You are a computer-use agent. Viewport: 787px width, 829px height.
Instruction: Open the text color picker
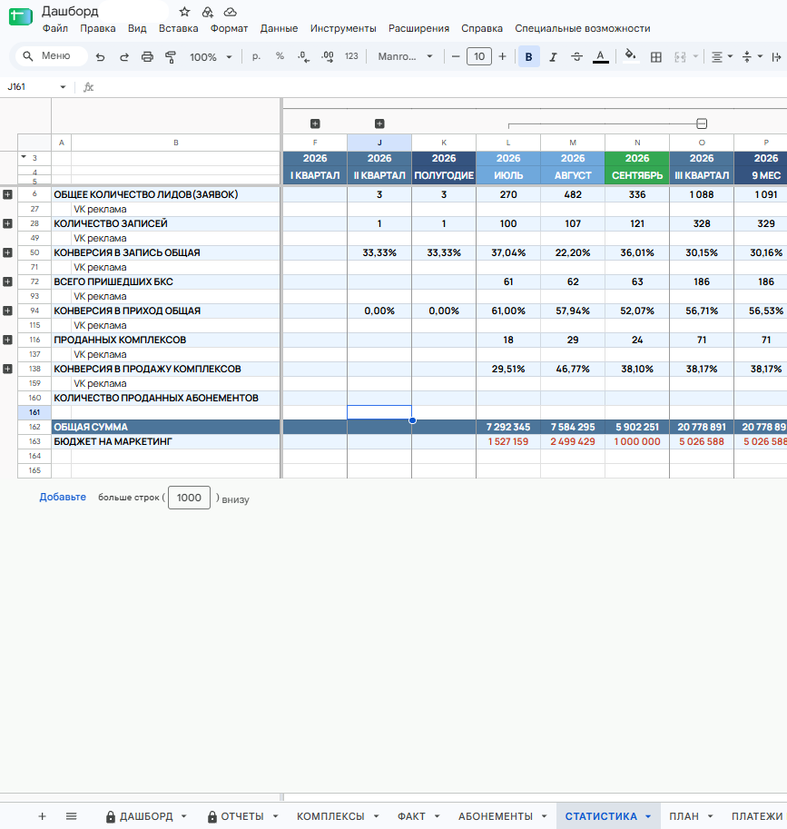[x=600, y=57]
